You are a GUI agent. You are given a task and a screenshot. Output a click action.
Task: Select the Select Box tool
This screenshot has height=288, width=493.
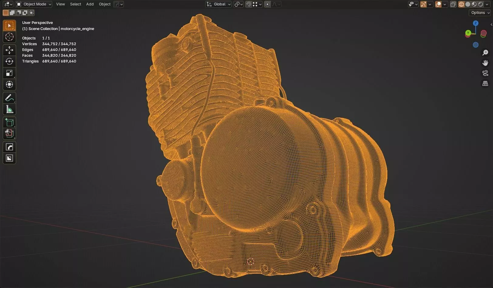click(x=9, y=26)
